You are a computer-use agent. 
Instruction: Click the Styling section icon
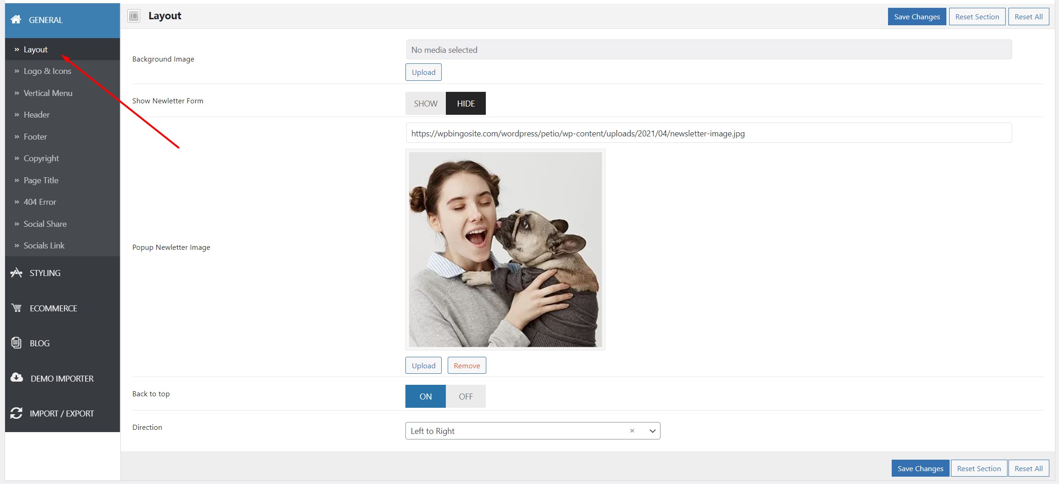pyautogui.click(x=16, y=273)
